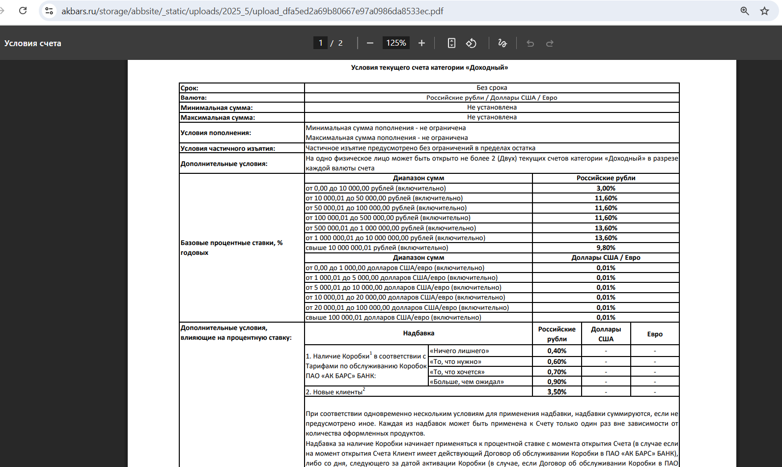Click 'Частичное изъятие предусмотрено без ограничений' text
Viewport: 782px width, 467px height.
pyautogui.click(x=420, y=148)
